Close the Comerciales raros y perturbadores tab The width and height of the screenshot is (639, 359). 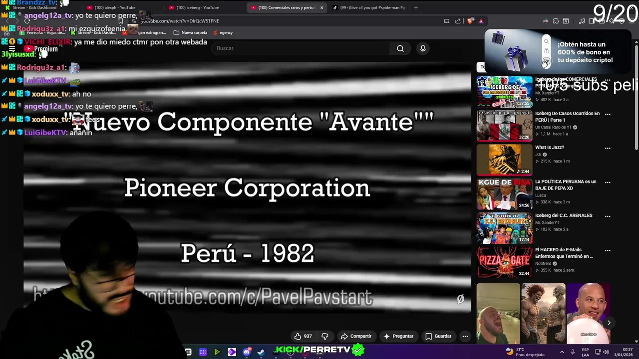coord(321,7)
